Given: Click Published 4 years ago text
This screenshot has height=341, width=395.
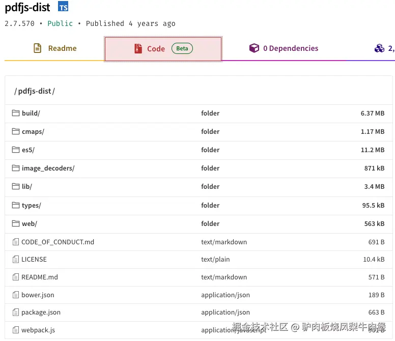Looking at the screenshot, I should tap(130, 23).
